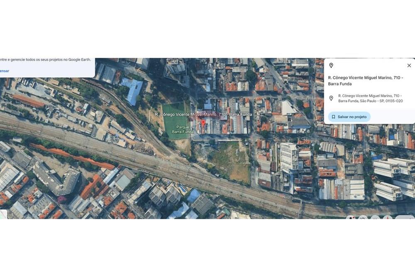Save the place with Salvar no projeto
This screenshot has width=415, height=277.
(x=349, y=117)
